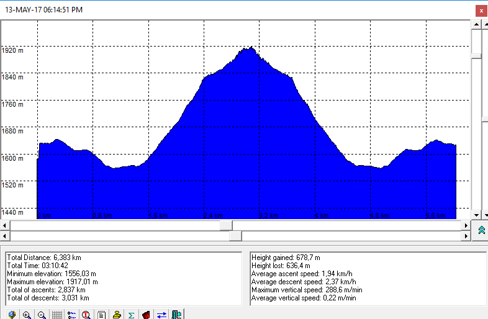Click the exit door icon
This screenshot has width=488, height=319.
tap(176, 315)
